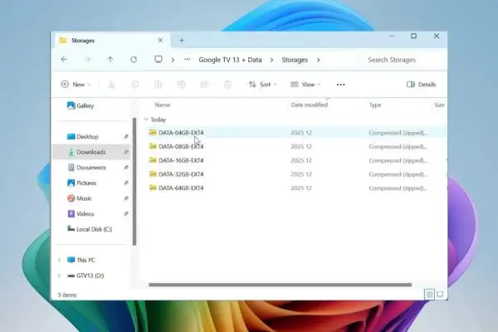
Task: Open Music in sidebar
Action: click(80, 198)
